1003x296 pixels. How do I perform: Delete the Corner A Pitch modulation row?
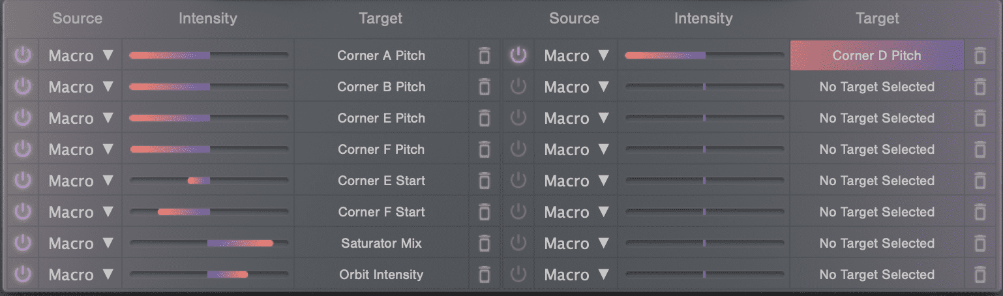[484, 55]
